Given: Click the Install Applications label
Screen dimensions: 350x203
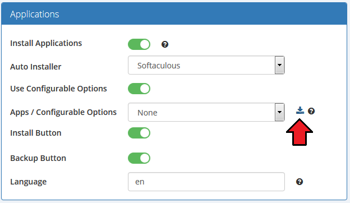Looking at the screenshot, I should 46,43.
